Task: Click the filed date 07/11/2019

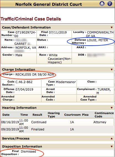Action: click(58, 32)
